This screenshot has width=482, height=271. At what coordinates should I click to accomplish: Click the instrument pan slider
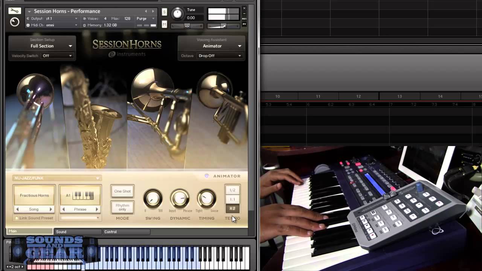187,26
